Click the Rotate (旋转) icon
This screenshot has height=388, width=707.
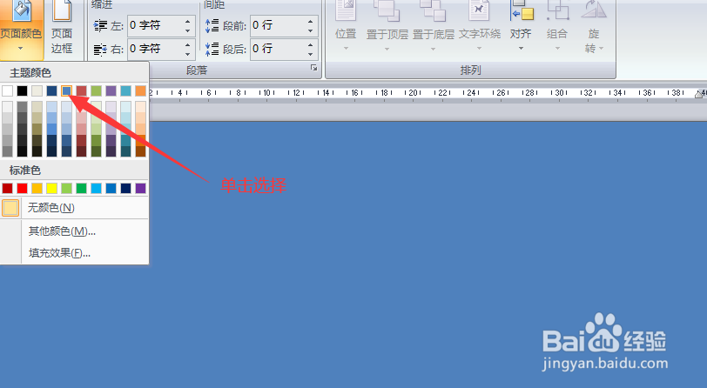tap(594, 10)
